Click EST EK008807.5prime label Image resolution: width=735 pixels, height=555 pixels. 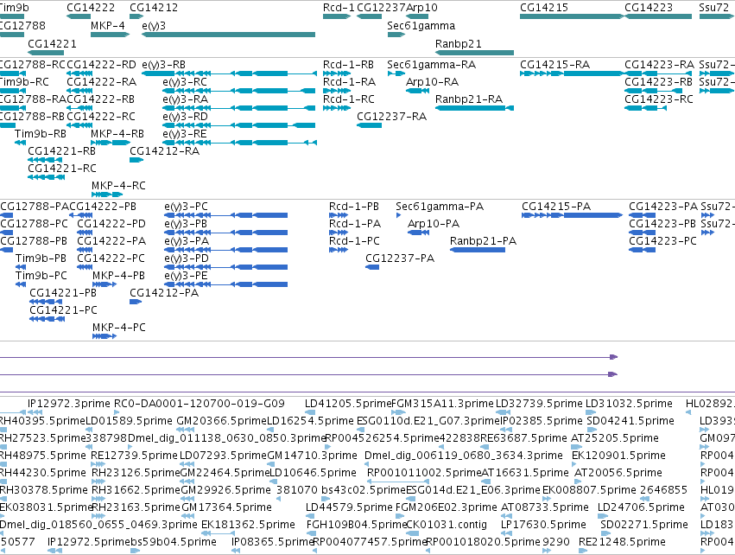[590, 490]
